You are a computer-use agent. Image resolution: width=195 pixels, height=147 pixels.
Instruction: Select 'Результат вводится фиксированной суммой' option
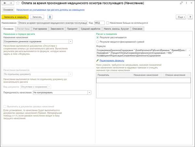98,42
